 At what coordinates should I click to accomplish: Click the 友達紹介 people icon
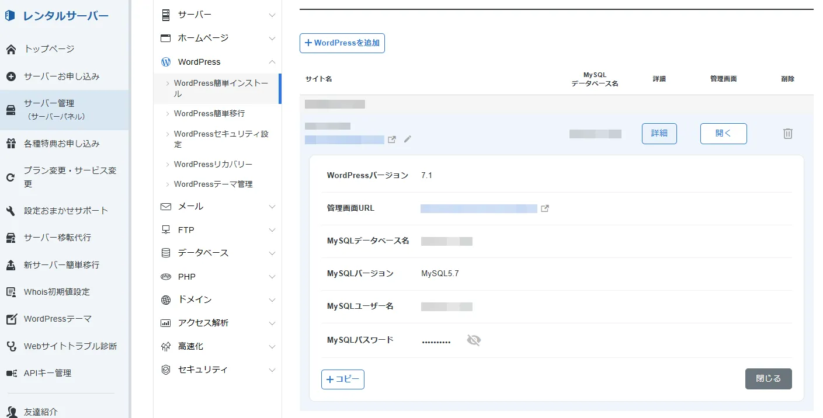pos(11,412)
